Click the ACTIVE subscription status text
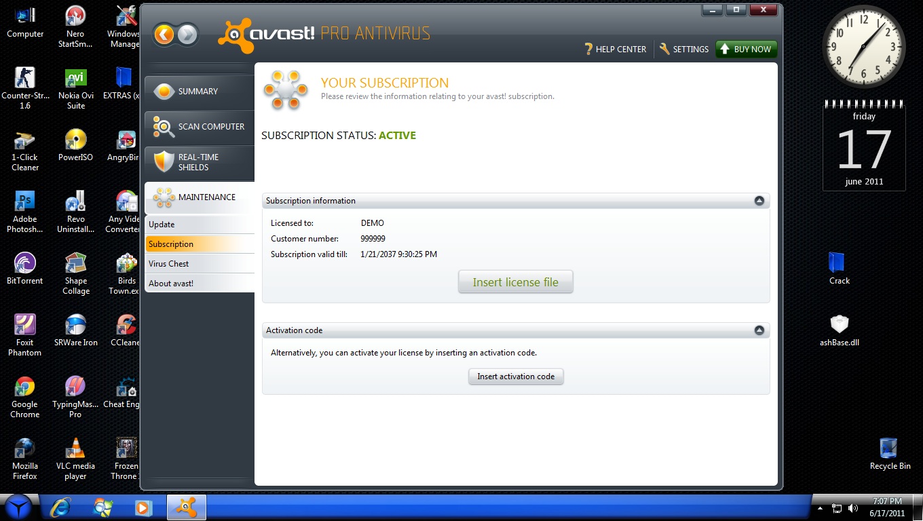923x521 pixels. click(x=397, y=136)
